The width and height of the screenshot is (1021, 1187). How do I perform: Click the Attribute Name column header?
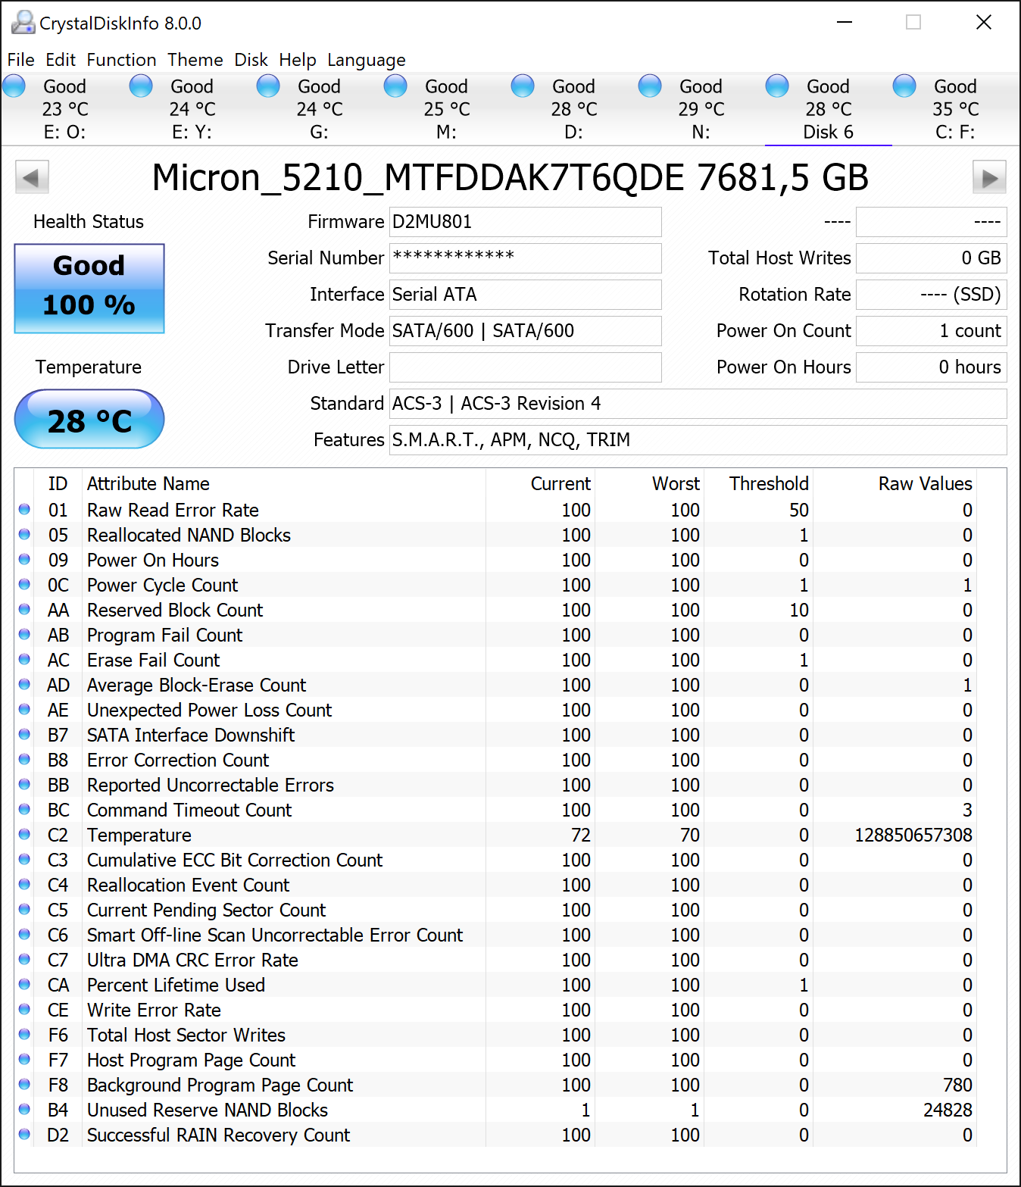(148, 484)
